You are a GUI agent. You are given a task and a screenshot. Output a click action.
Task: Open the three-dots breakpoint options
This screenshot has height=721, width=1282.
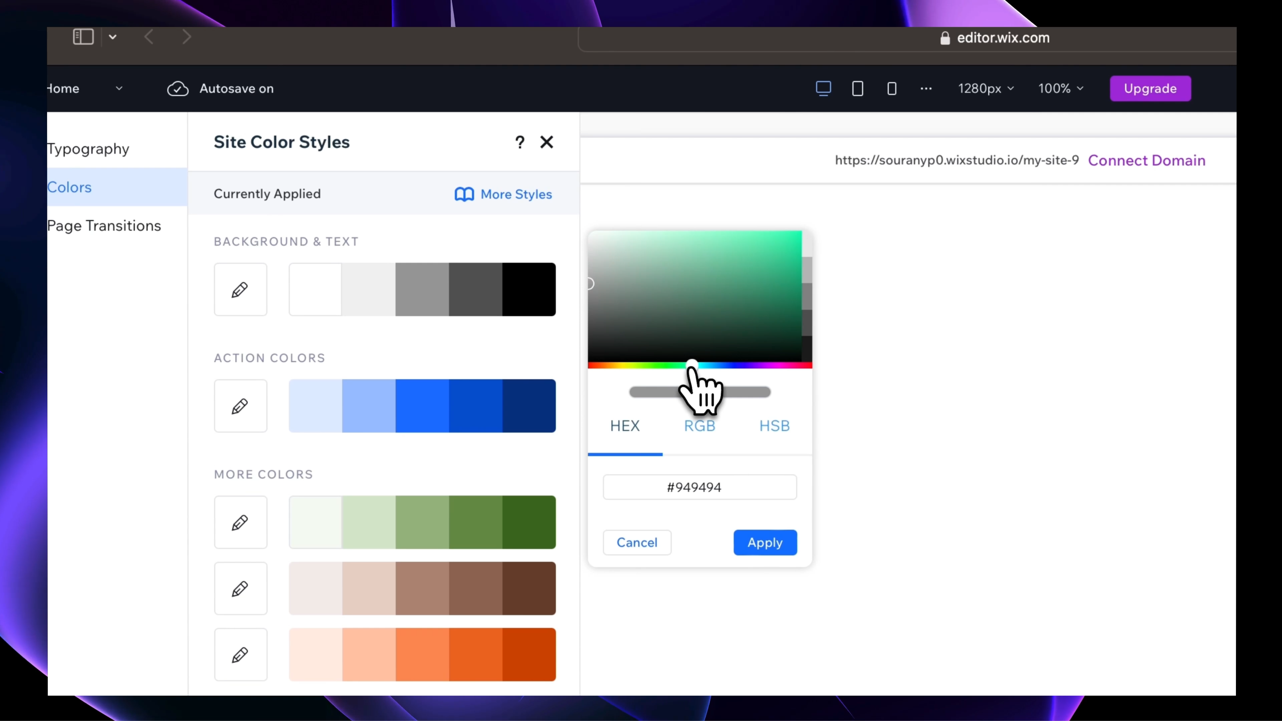coord(926,88)
